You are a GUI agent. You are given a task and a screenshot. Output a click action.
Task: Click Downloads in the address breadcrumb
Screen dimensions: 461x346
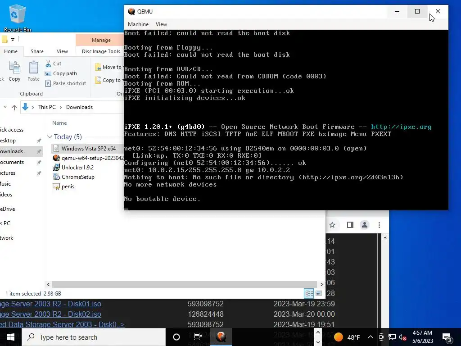click(79, 107)
